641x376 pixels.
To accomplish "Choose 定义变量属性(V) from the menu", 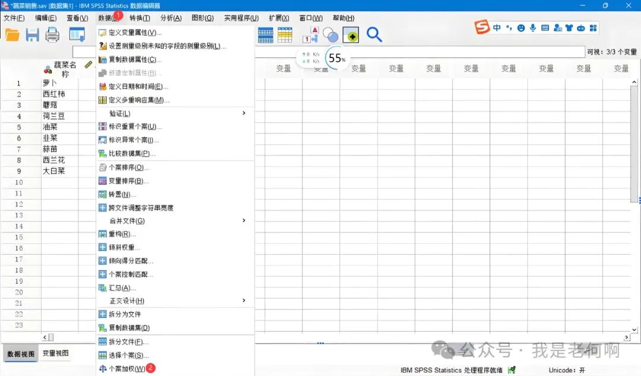I will tap(175, 33).
